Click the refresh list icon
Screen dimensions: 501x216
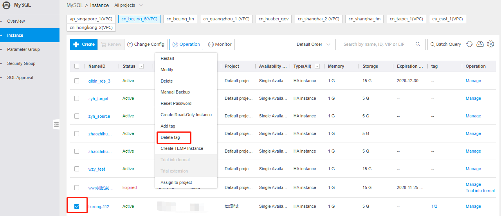[x=470, y=44]
